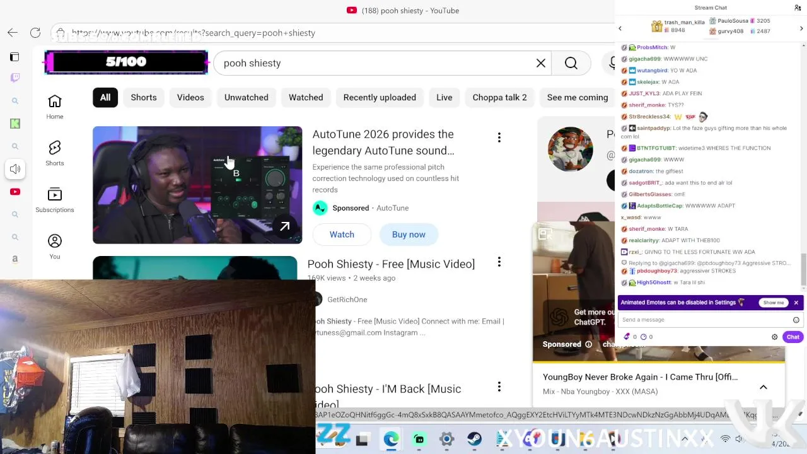The width and height of the screenshot is (807, 454).
Task: Open the Wi-Fi network tray icon
Action: coord(725,439)
